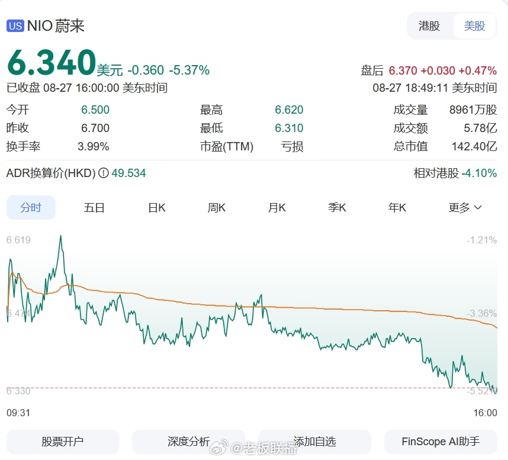The height and width of the screenshot is (460, 508).
Task: Click the chart's 6.619 axis label
Action: 18,240
